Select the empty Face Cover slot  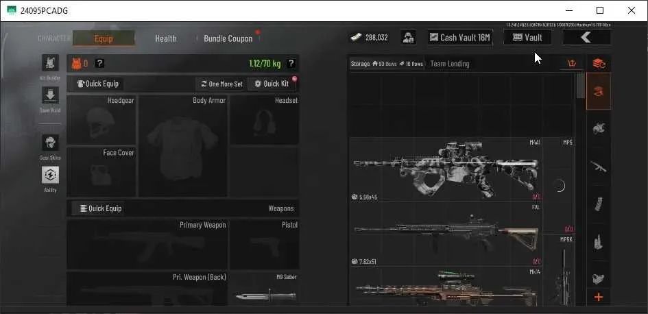click(101, 171)
